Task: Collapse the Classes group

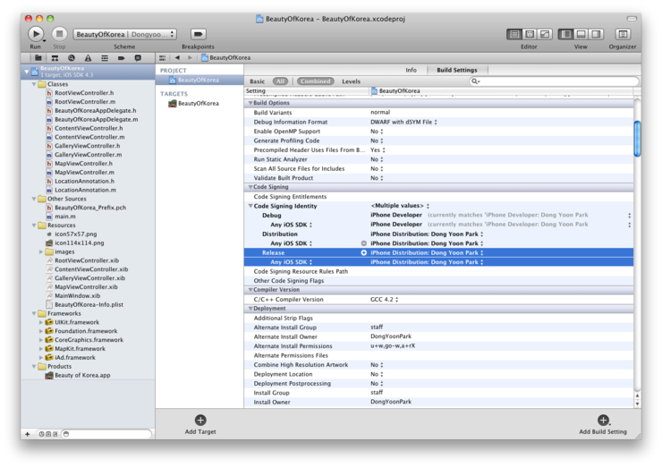Action: tap(34, 84)
